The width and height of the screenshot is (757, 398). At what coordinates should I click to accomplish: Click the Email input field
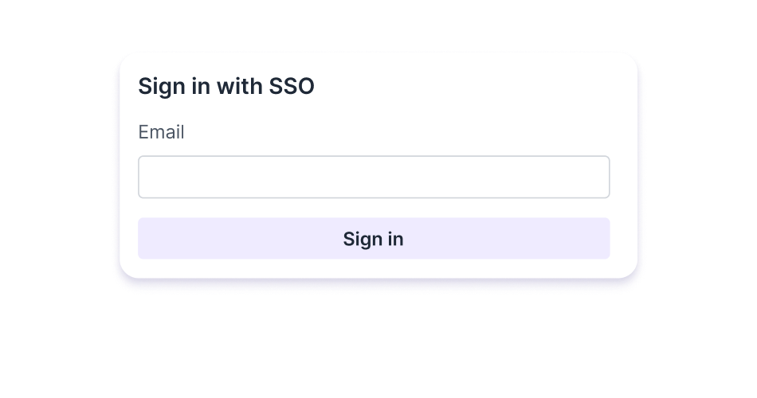click(374, 177)
